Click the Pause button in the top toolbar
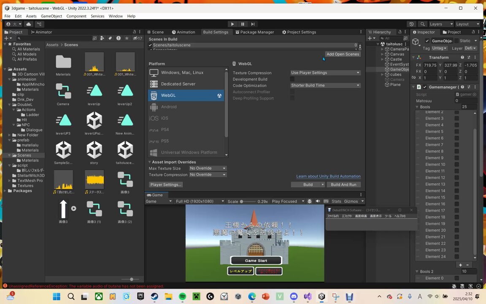Screen dimensions: 486x304 [x=243, y=24]
